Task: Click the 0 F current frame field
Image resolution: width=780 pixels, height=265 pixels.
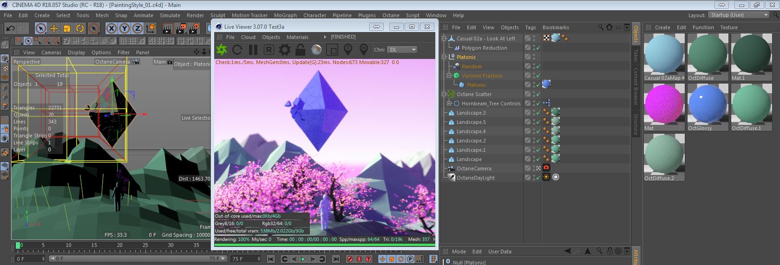Action: (31, 259)
